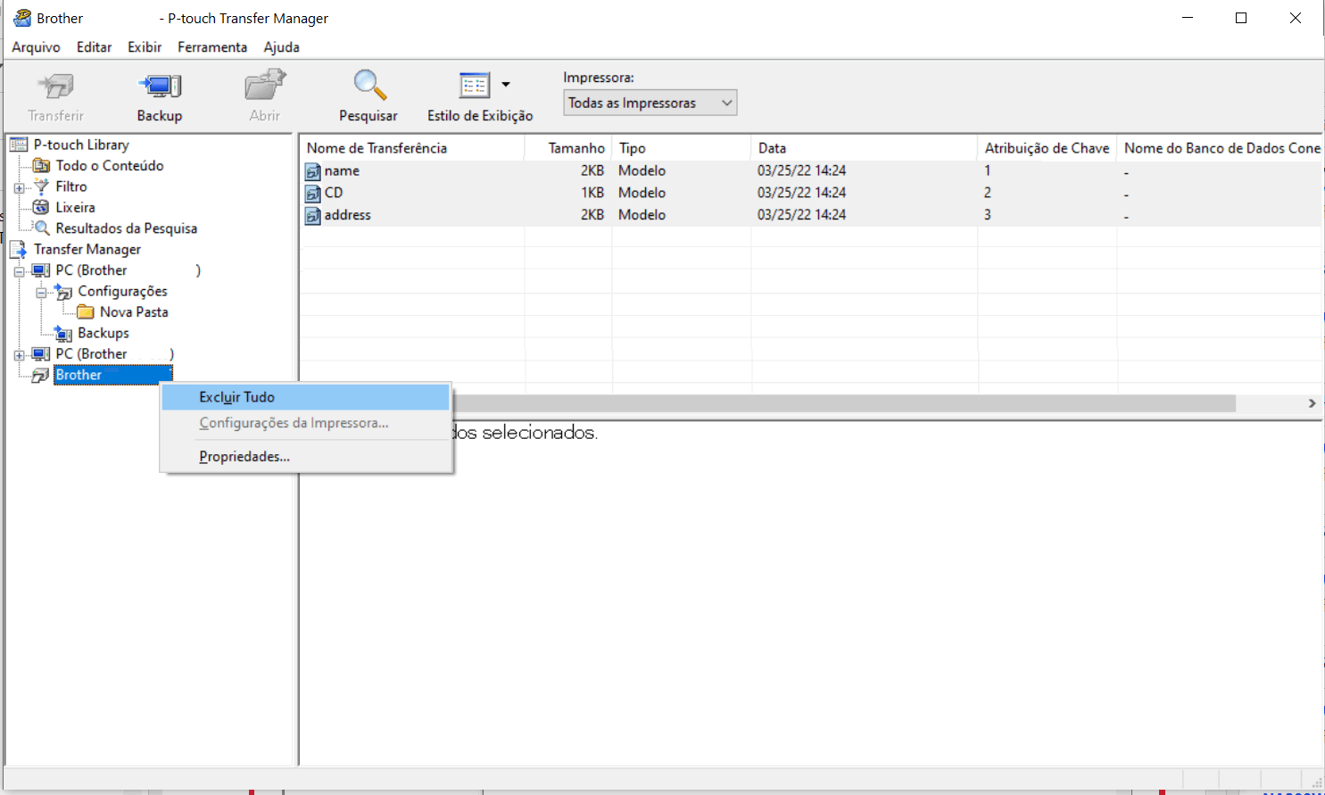Screen dimensions: 1325x795
Task: Click the 1KB size cell
Action: [592, 193]
